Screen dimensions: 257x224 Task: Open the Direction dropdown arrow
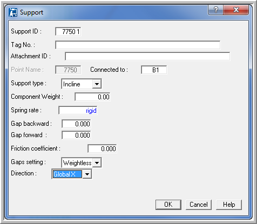click(x=87, y=174)
